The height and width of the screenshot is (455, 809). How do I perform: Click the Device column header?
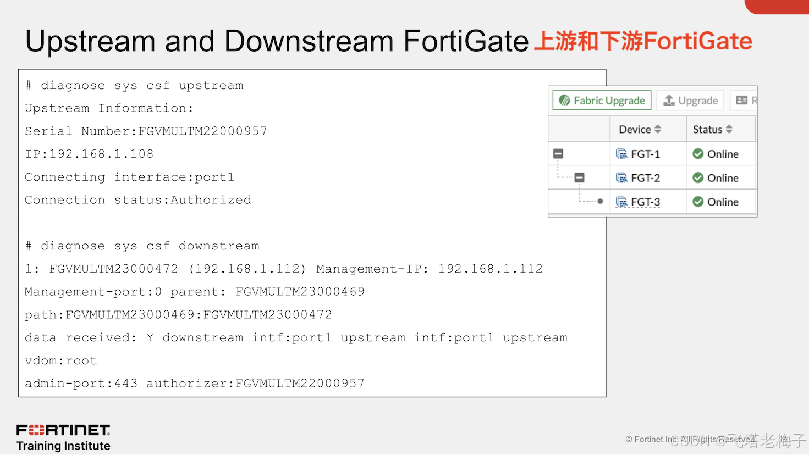pyautogui.click(x=648, y=129)
